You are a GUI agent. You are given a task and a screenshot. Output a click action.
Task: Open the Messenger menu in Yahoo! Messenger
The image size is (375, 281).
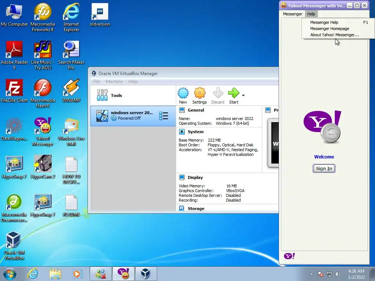point(293,14)
